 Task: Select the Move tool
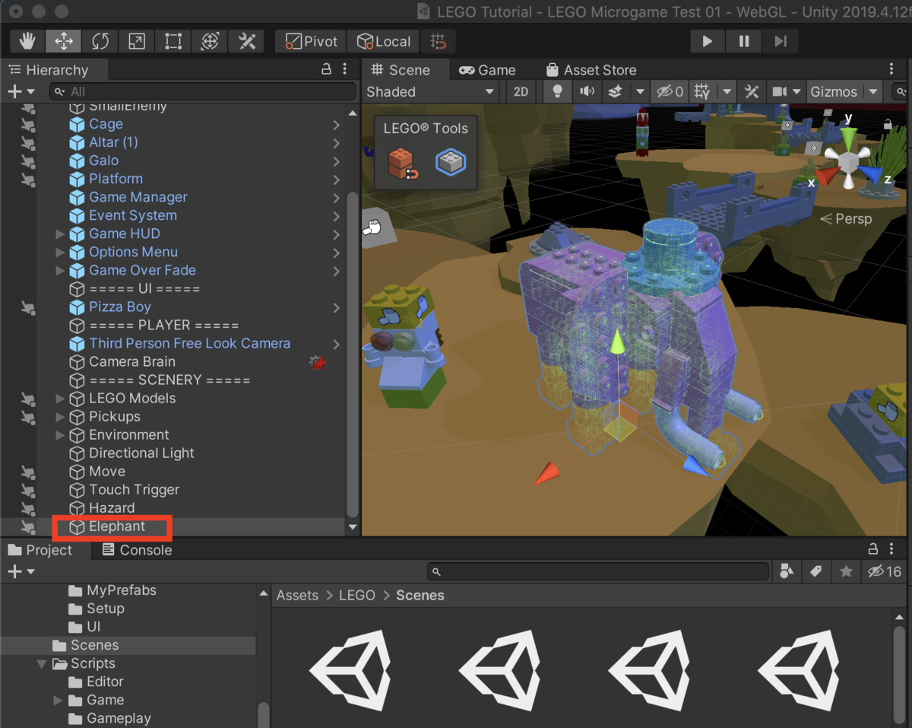[64, 41]
